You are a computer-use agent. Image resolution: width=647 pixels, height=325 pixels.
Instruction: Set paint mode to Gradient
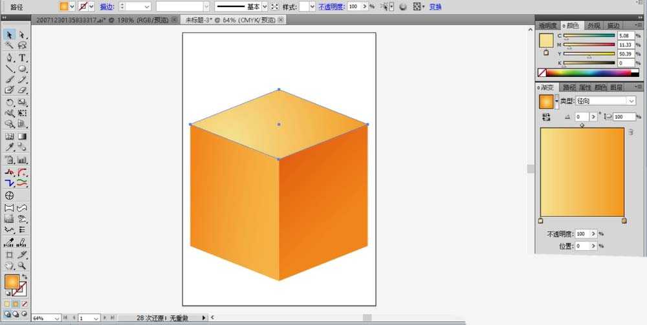(16, 304)
